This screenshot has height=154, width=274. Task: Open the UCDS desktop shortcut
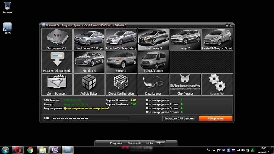point(7,29)
